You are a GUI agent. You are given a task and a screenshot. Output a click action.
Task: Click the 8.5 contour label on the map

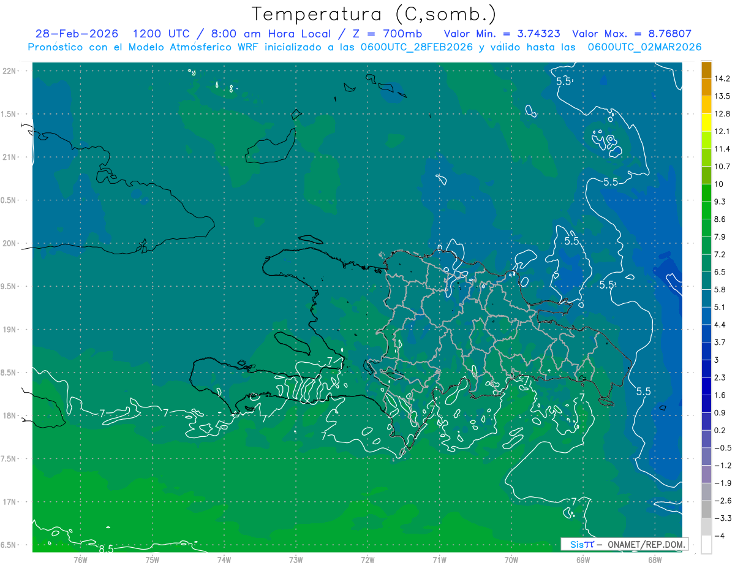(106, 548)
